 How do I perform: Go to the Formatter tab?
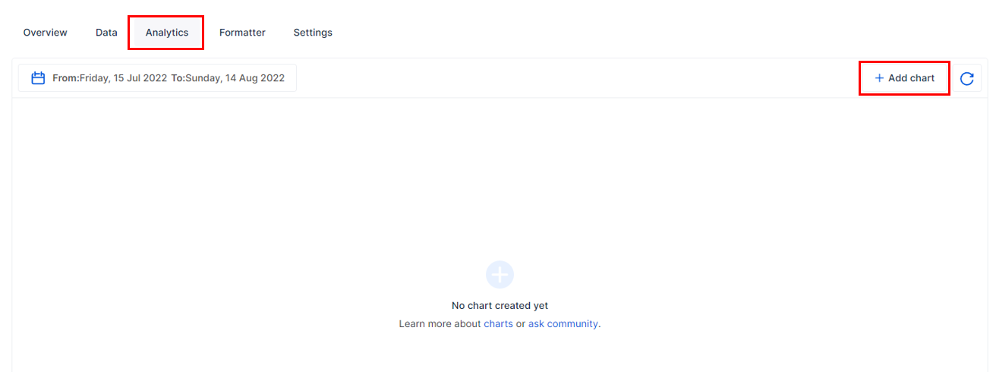(x=242, y=33)
